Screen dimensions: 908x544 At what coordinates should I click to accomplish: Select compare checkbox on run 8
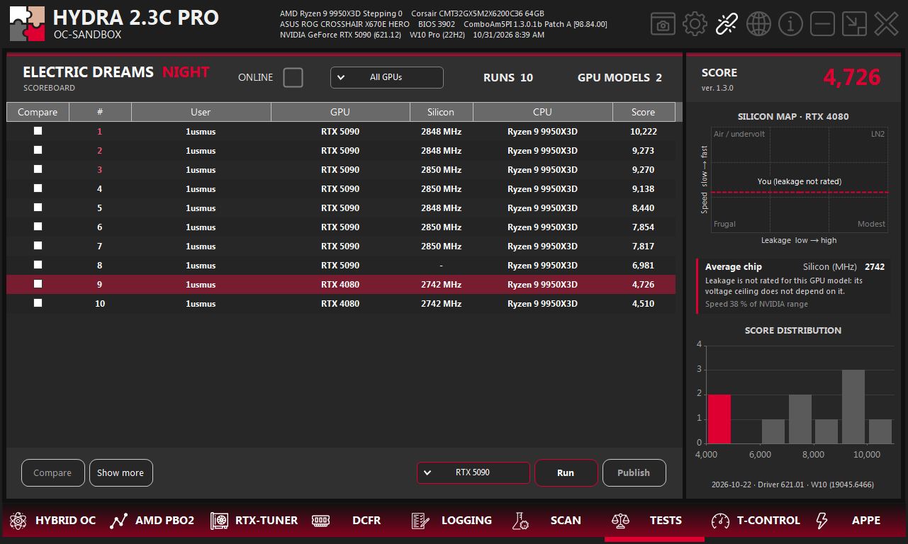pos(38,265)
